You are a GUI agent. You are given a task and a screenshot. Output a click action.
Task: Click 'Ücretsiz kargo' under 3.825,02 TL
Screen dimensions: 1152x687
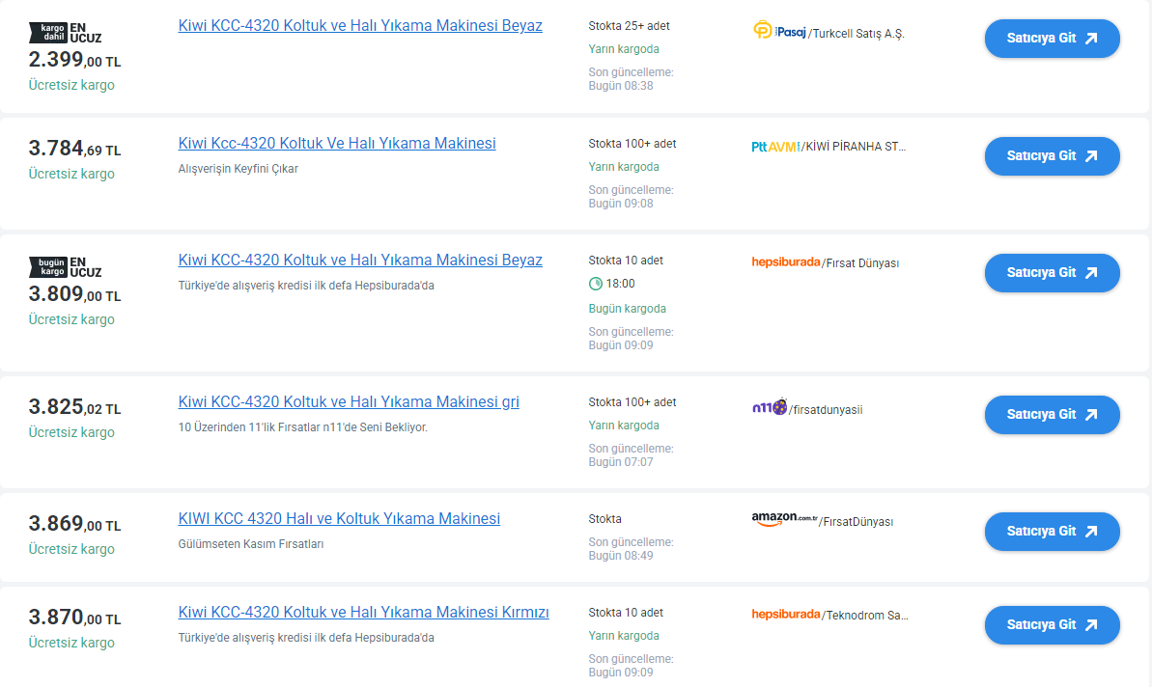71,432
